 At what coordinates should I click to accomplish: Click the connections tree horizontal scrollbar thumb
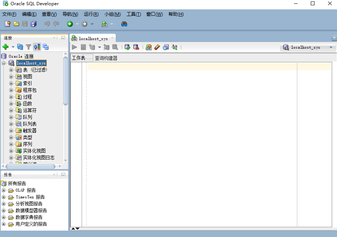tap(31, 166)
